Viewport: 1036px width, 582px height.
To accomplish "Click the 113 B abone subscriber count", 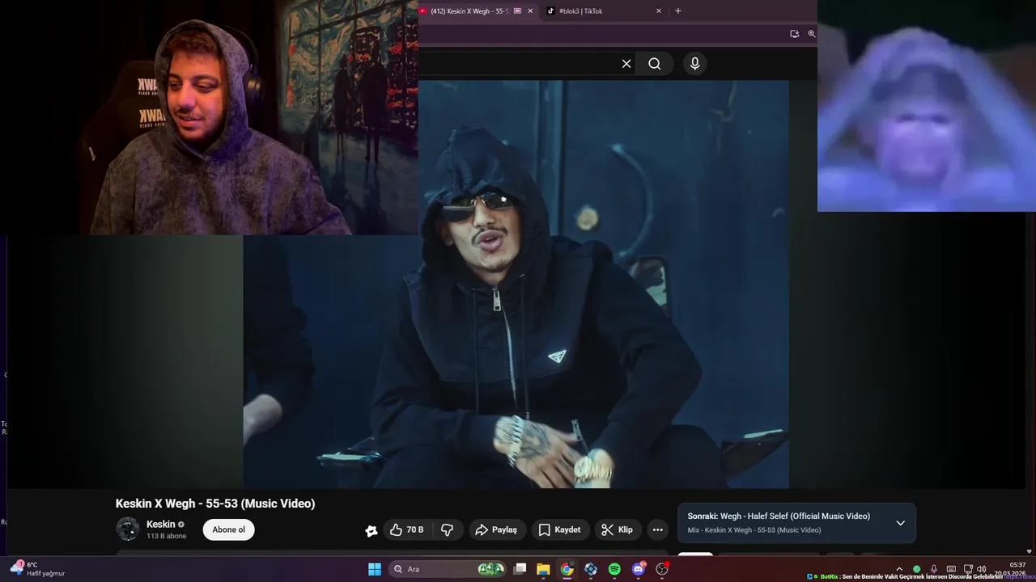I will click(x=166, y=536).
